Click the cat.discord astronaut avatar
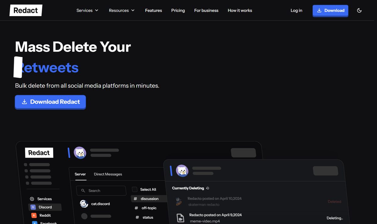The image size is (377, 224). 84,204
